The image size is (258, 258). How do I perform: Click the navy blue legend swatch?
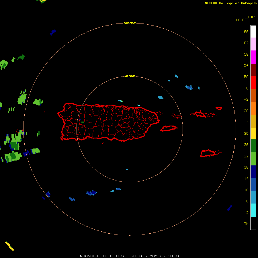253,172
